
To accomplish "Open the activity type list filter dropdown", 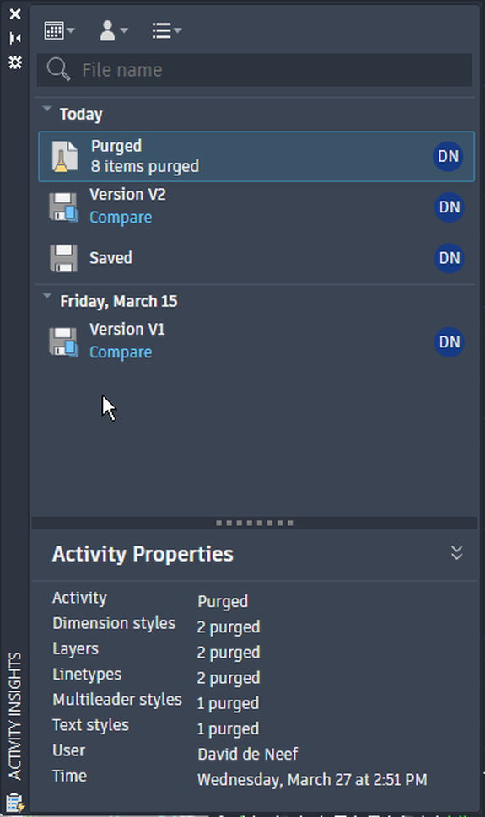I will click(x=166, y=30).
